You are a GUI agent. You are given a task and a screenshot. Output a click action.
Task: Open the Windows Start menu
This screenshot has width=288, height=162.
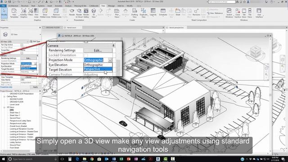[3, 159]
